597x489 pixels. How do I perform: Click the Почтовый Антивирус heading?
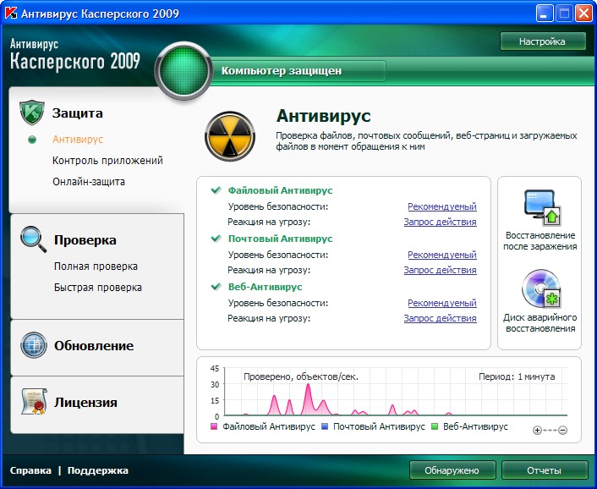click(280, 239)
